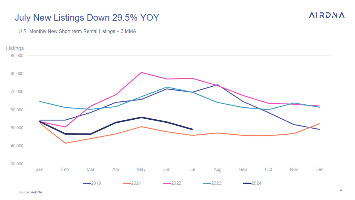Click the Mar x-axis label
Viewport: 355px width, 200px height.
tap(91, 169)
